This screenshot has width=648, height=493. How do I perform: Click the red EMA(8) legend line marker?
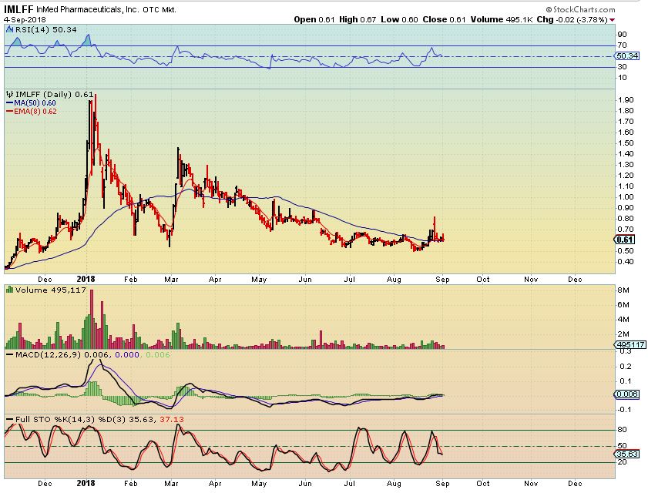tap(9, 112)
